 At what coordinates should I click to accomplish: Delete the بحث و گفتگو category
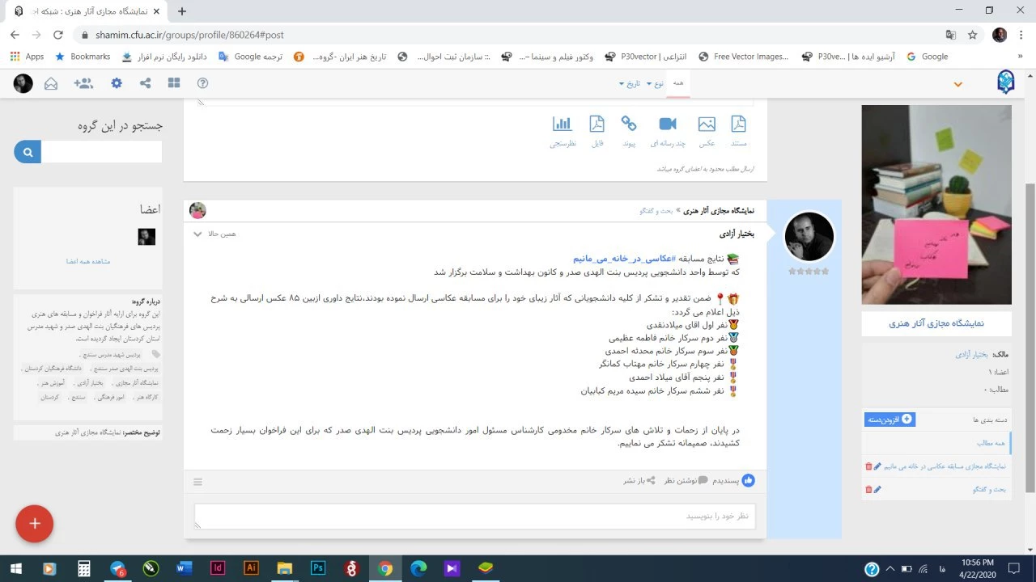pos(868,489)
